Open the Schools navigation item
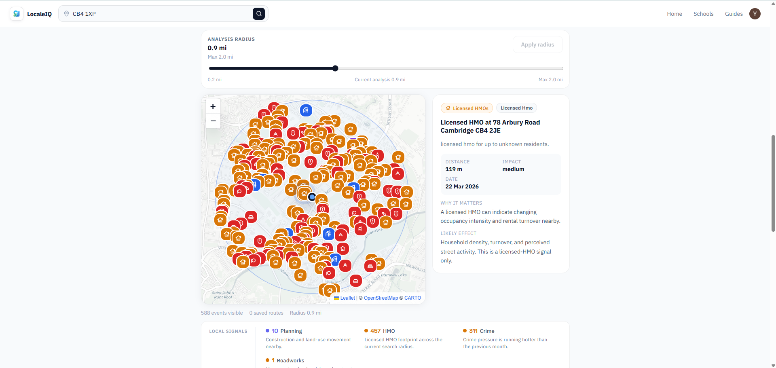Viewport: 776px width, 368px height. pyautogui.click(x=703, y=13)
